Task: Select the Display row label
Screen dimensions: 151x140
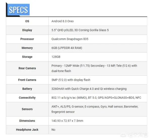Action: pos(27,30)
